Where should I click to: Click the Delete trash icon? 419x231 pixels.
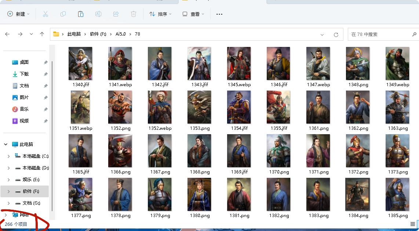pyautogui.click(x=134, y=14)
